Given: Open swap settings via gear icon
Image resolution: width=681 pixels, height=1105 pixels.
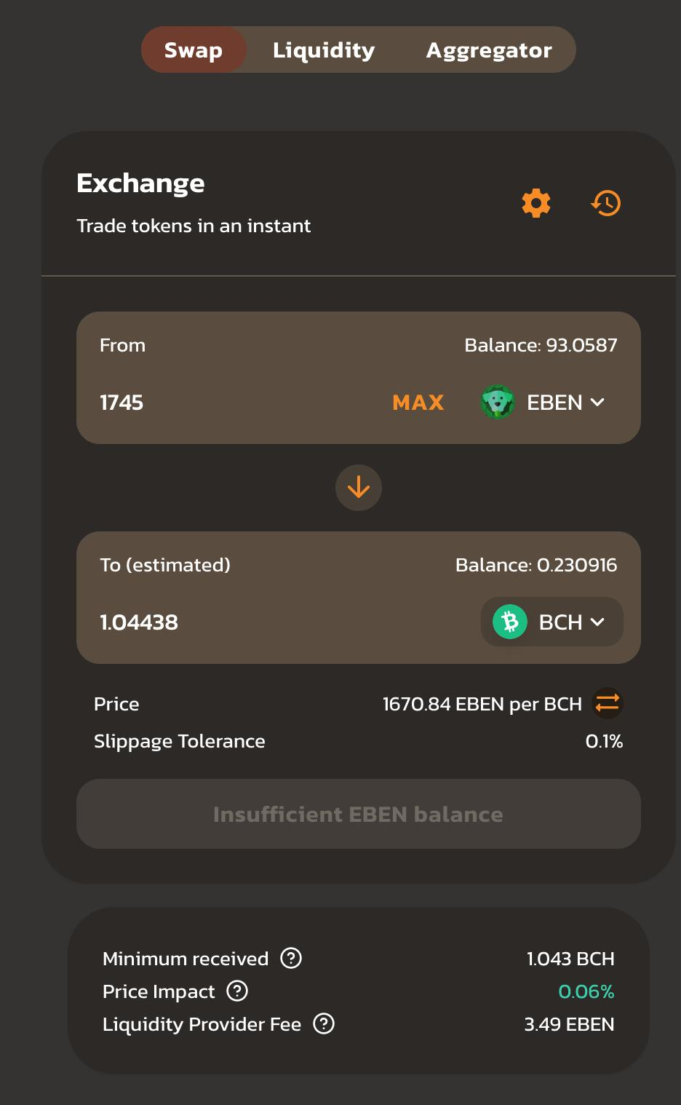Looking at the screenshot, I should 536,203.
